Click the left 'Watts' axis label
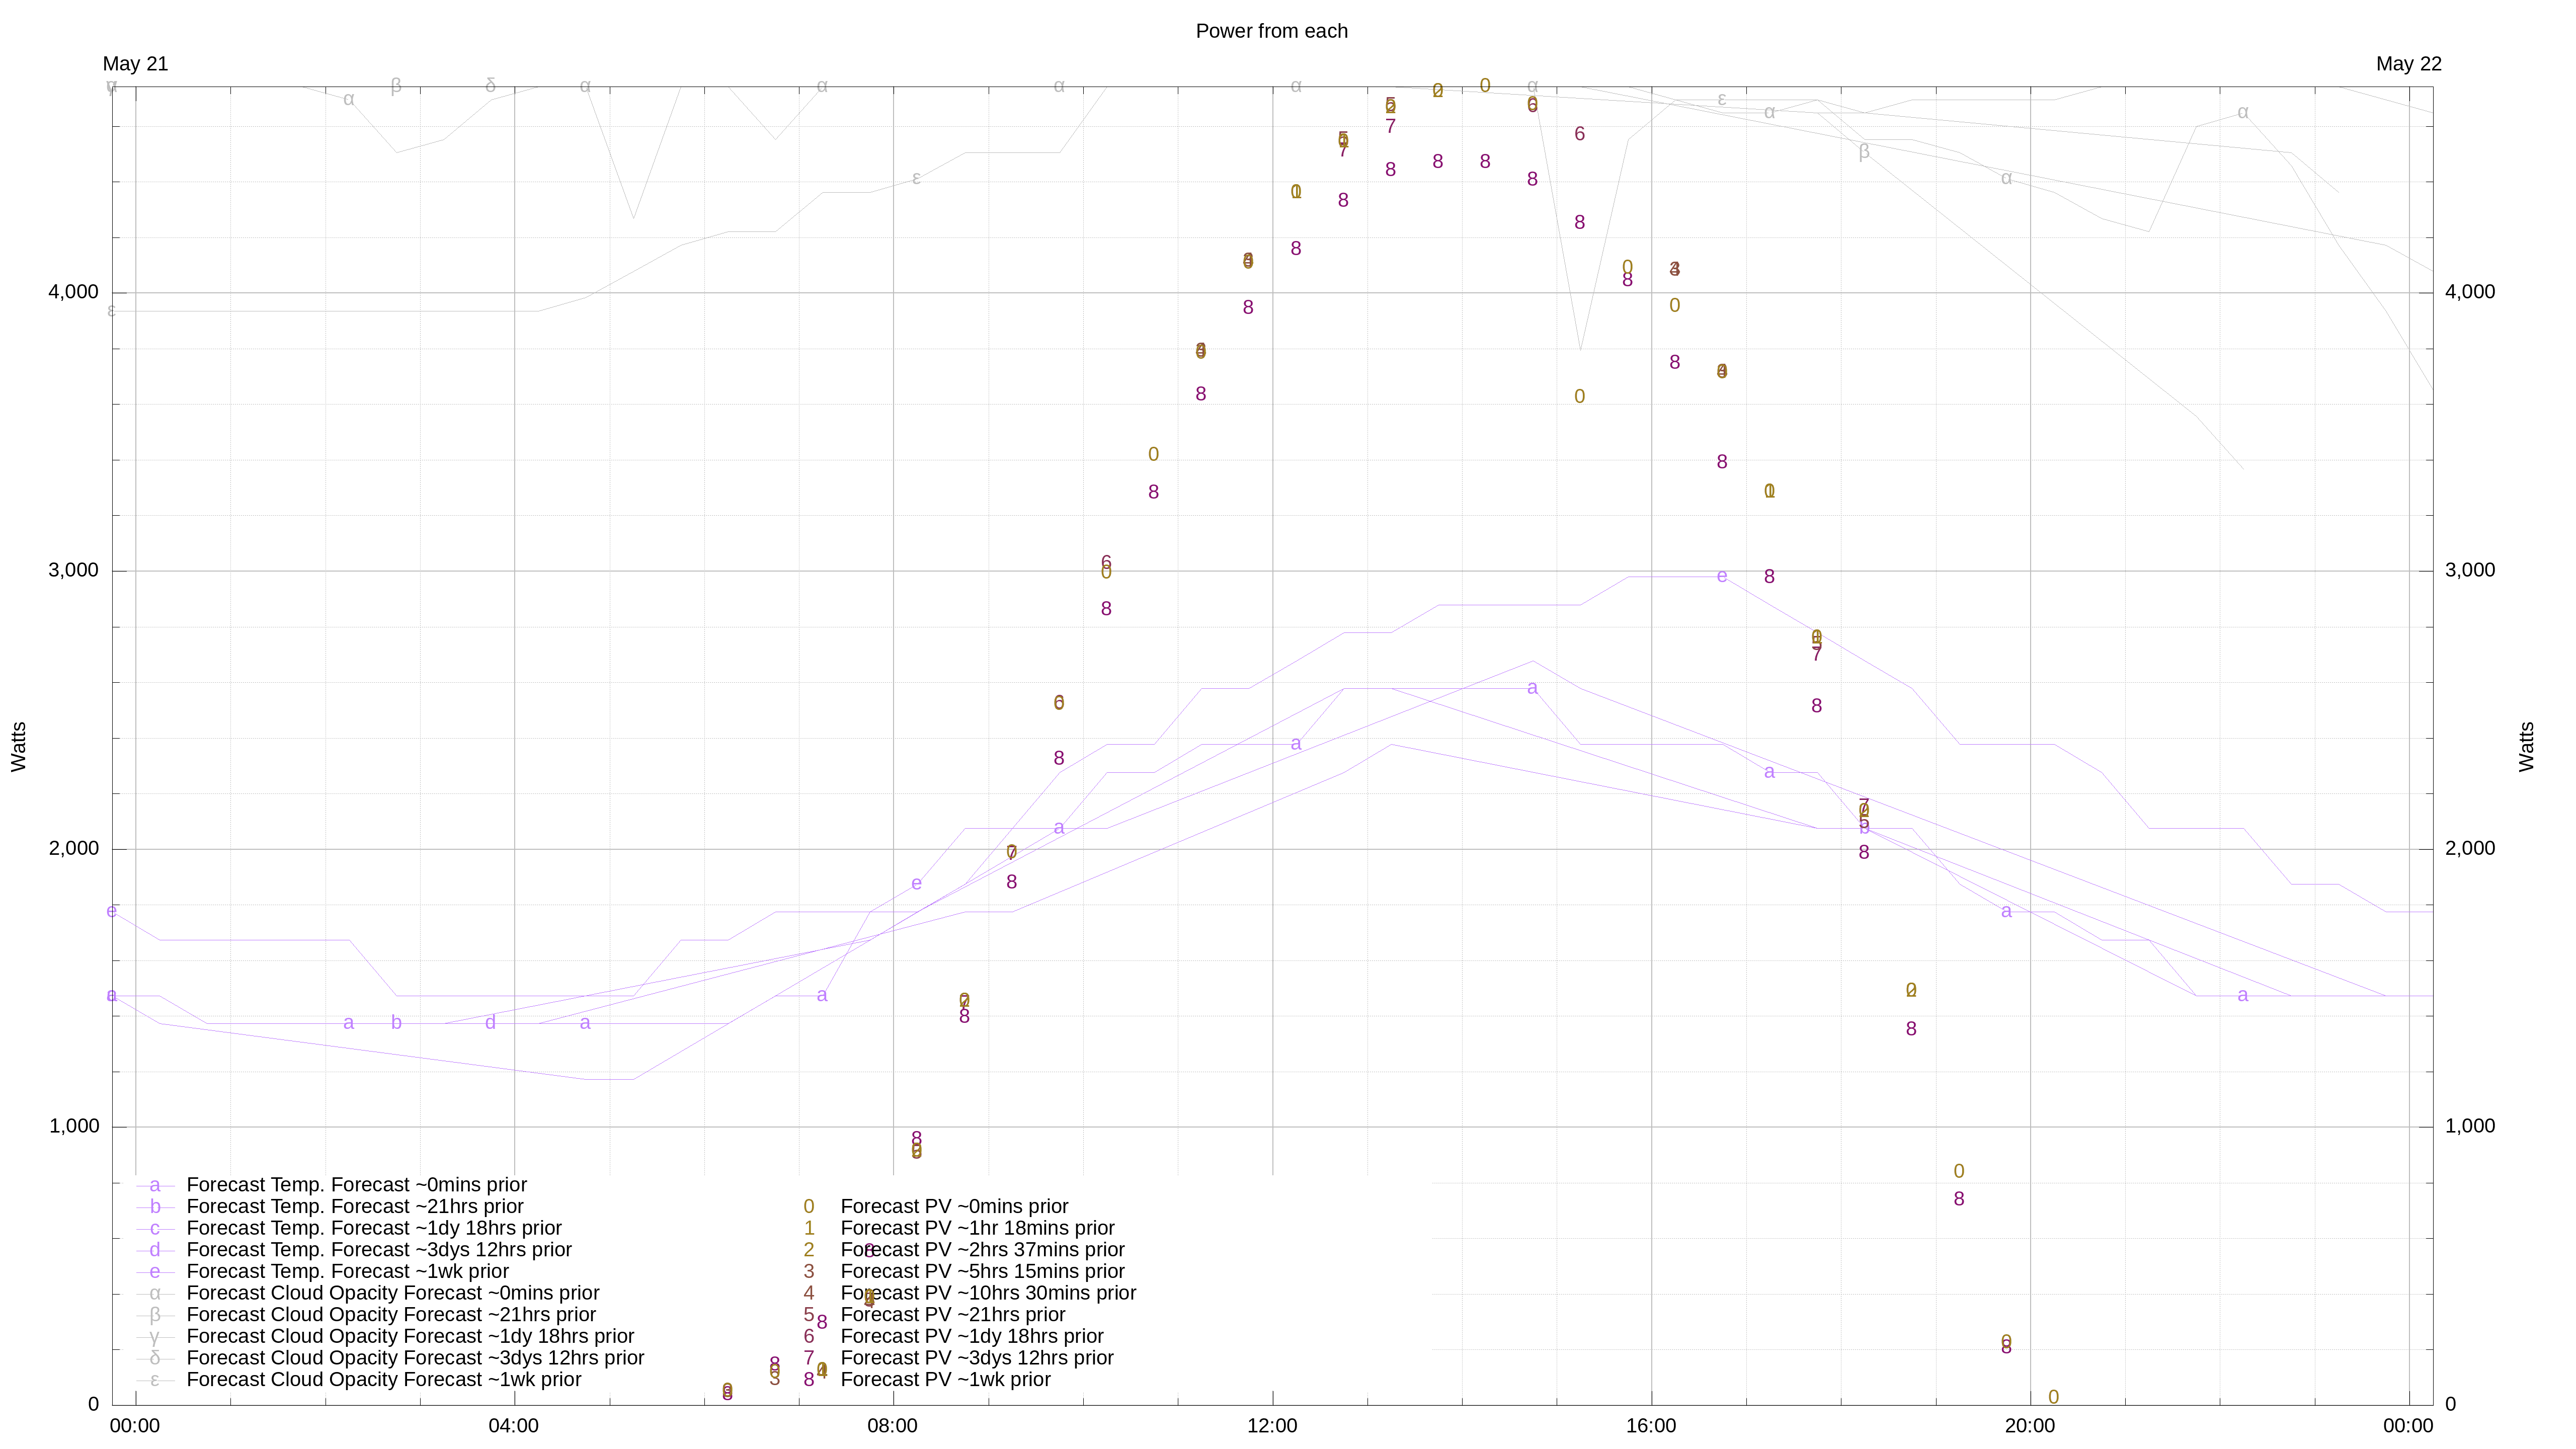This screenshot has width=2576, height=1449. click(x=19, y=746)
